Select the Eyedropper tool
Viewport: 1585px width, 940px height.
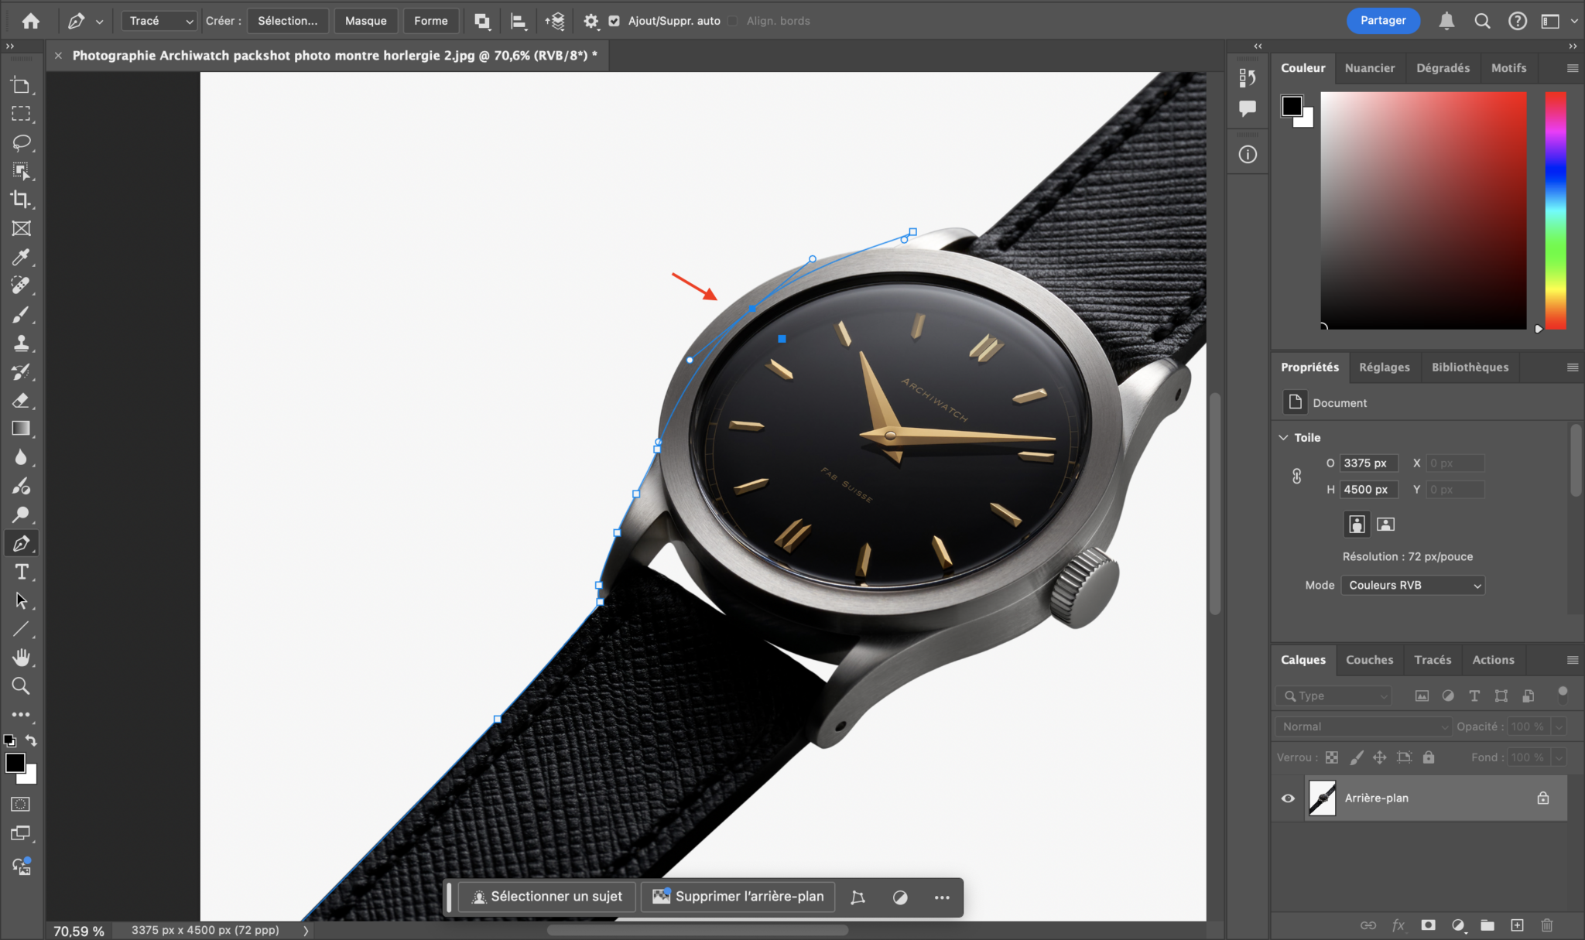[21, 257]
